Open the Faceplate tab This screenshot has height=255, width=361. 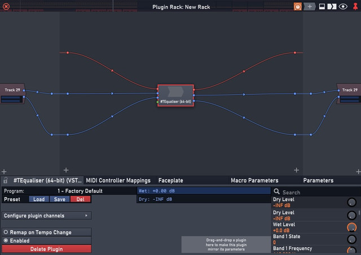click(x=170, y=181)
